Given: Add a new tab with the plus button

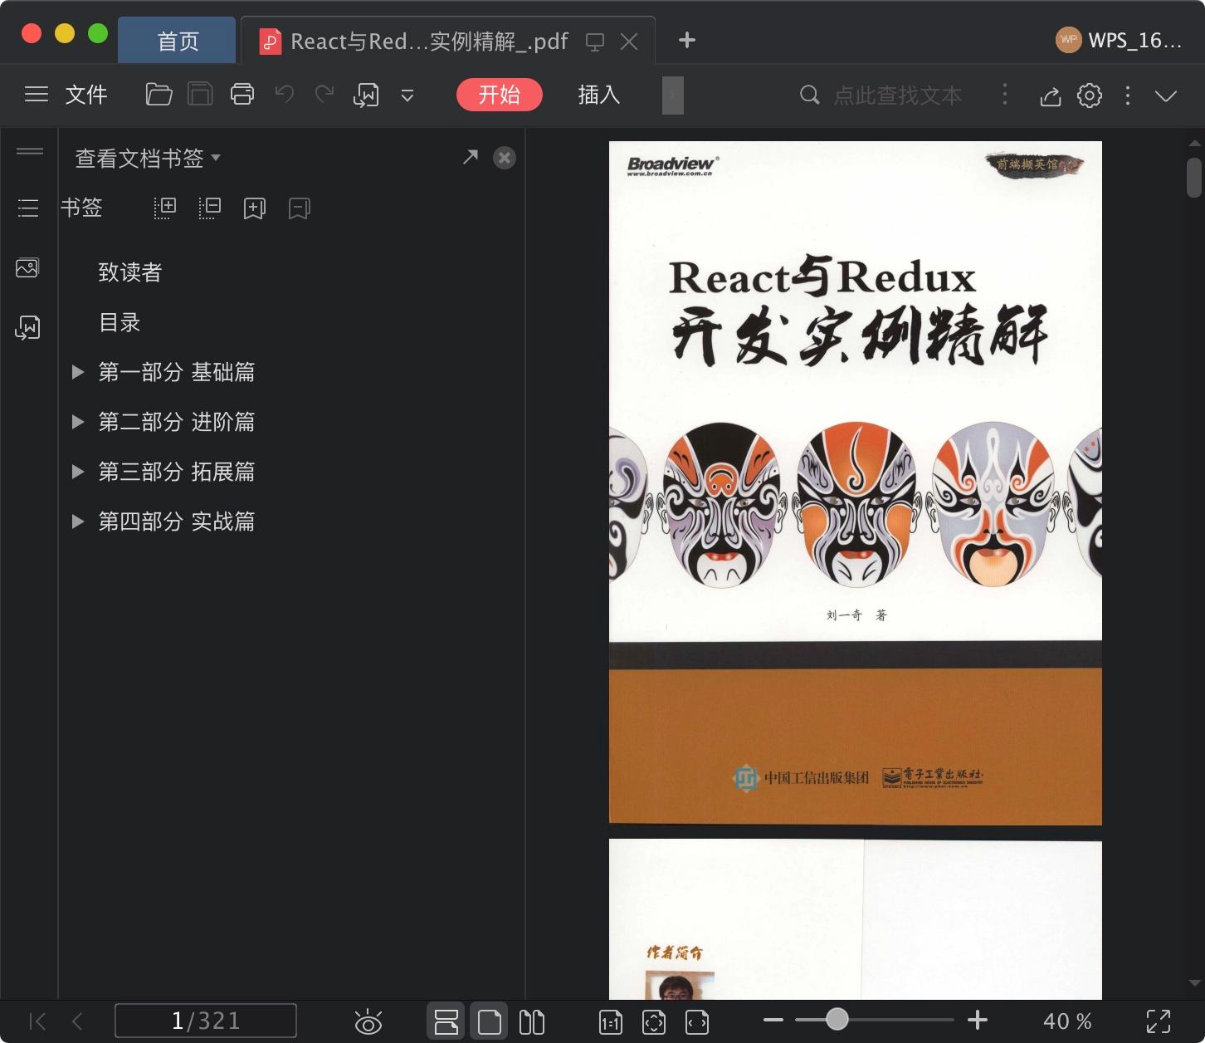Looking at the screenshot, I should [687, 40].
